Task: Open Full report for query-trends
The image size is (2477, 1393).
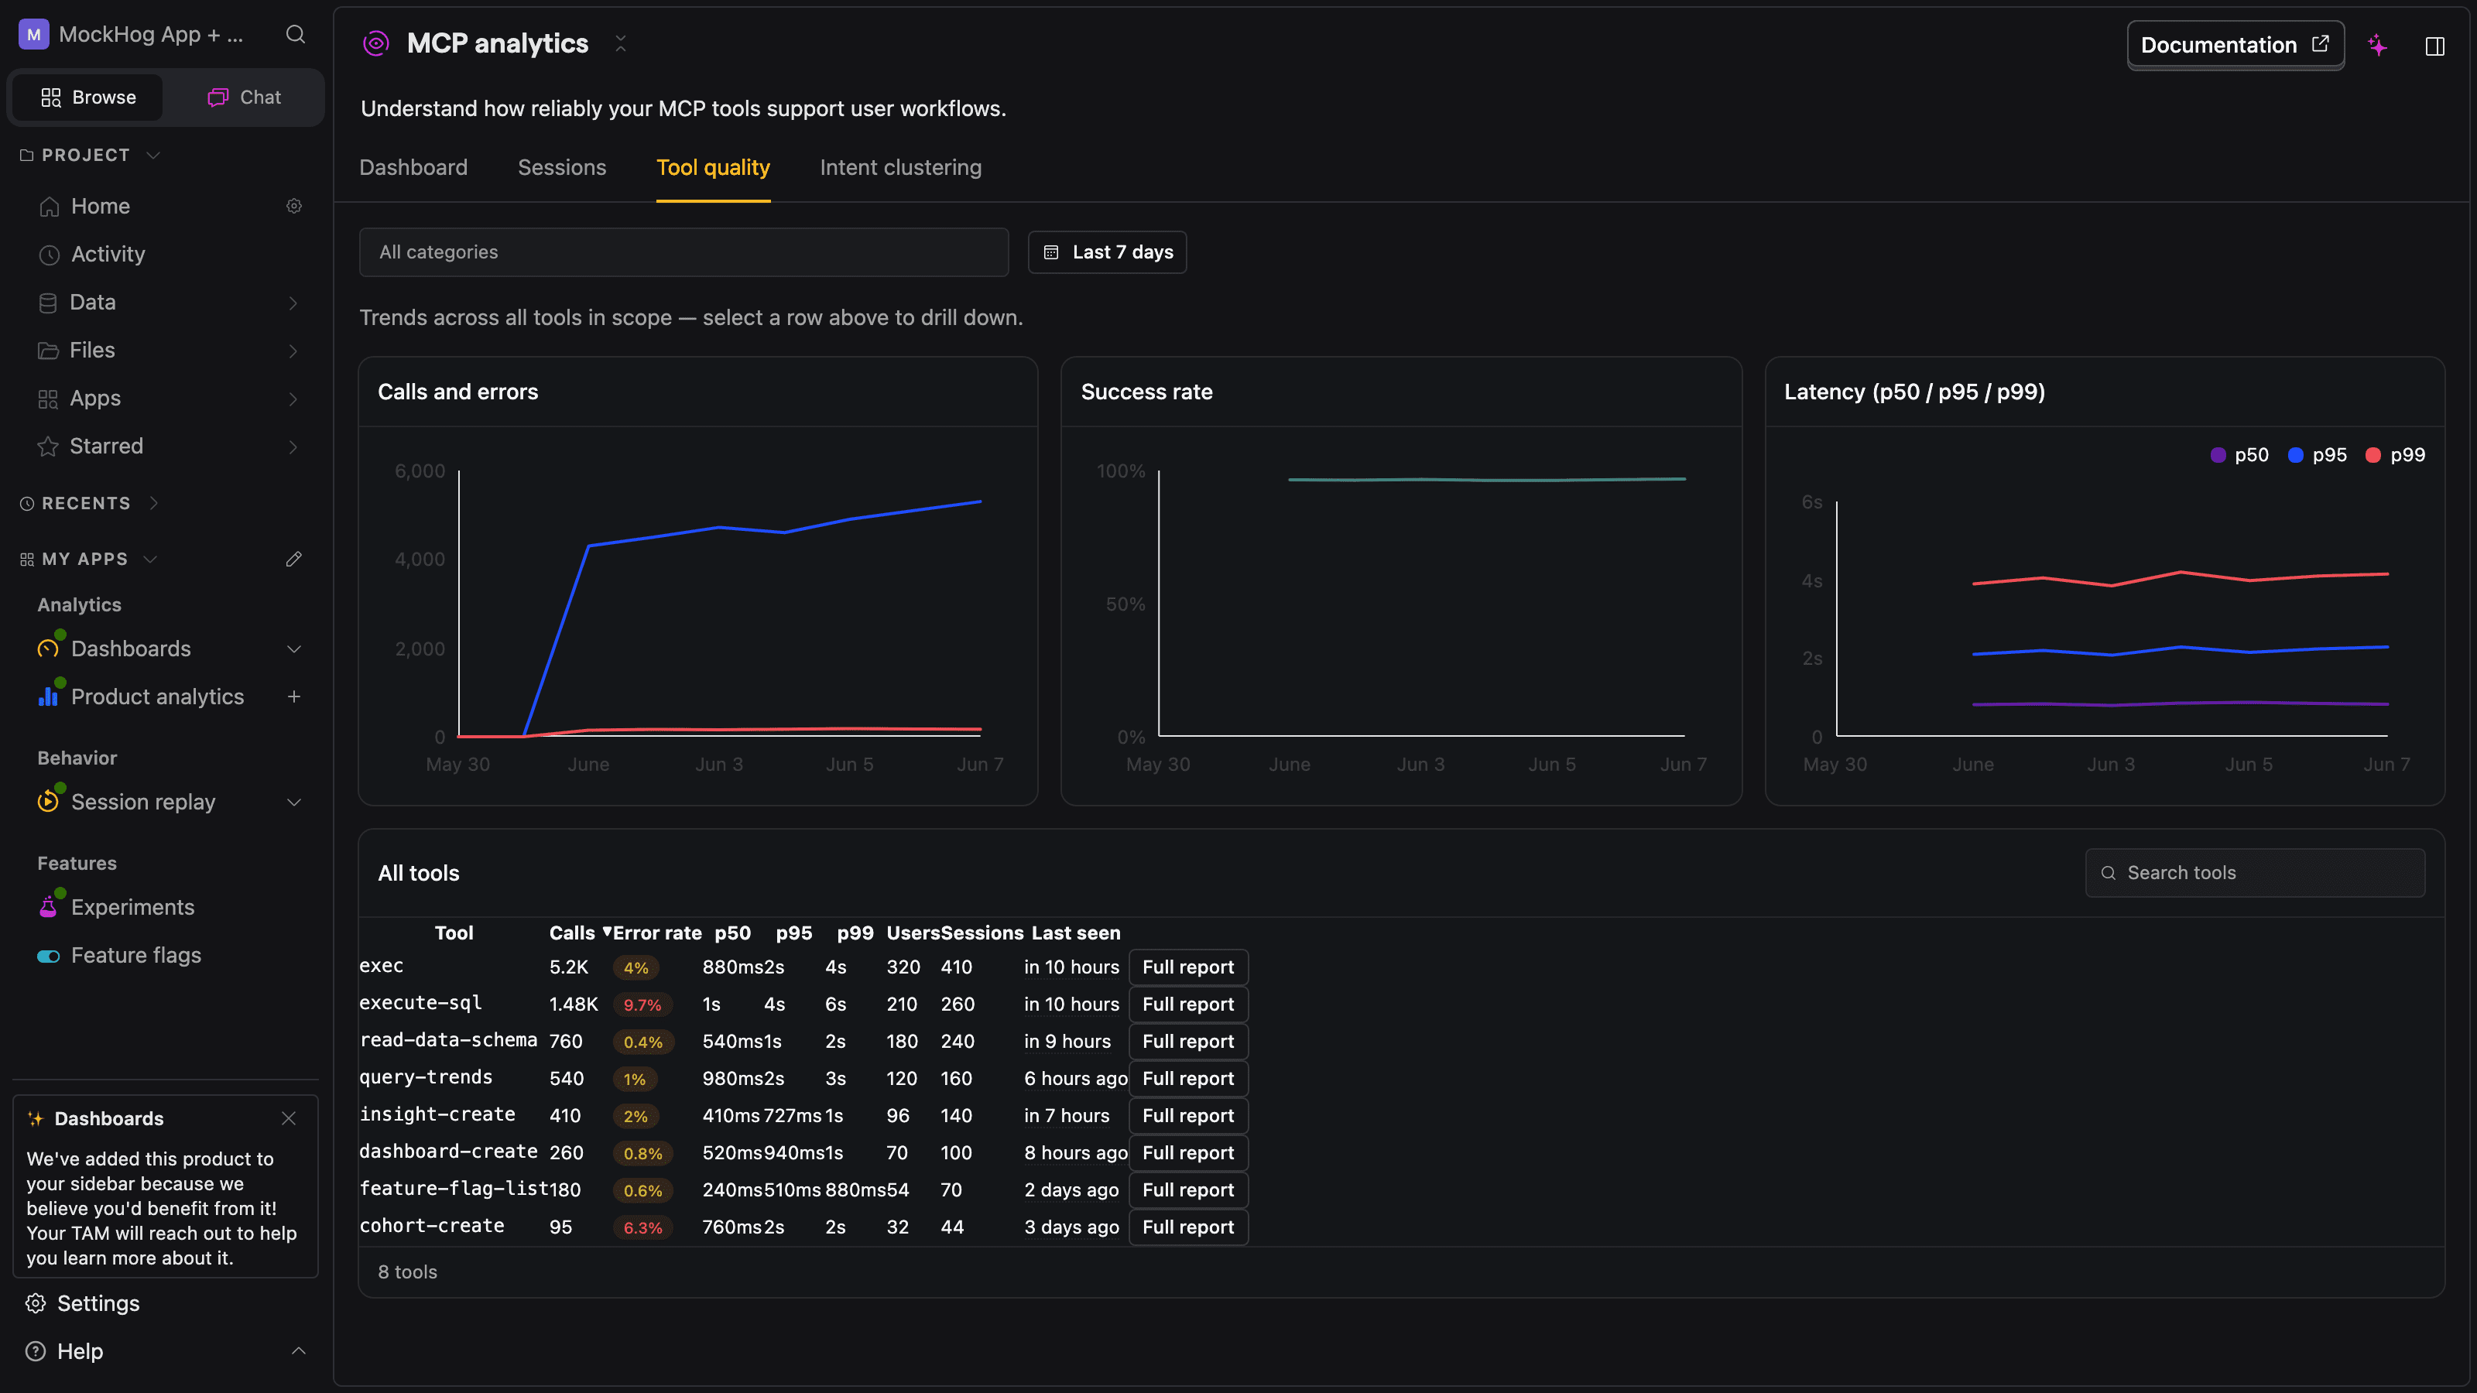Action: coord(1187,1079)
